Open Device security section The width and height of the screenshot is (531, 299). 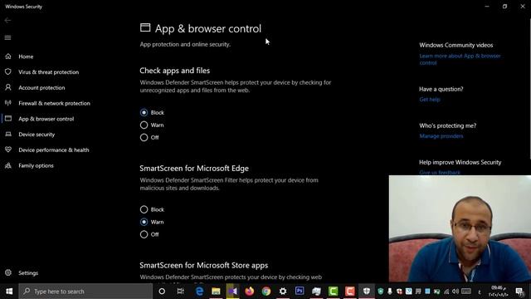pyautogui.click(x=37, y=135)
